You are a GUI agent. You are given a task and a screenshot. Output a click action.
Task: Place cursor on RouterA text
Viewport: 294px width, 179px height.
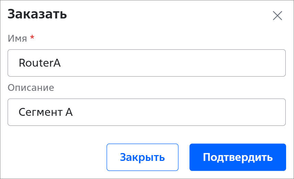click(39, 63)
